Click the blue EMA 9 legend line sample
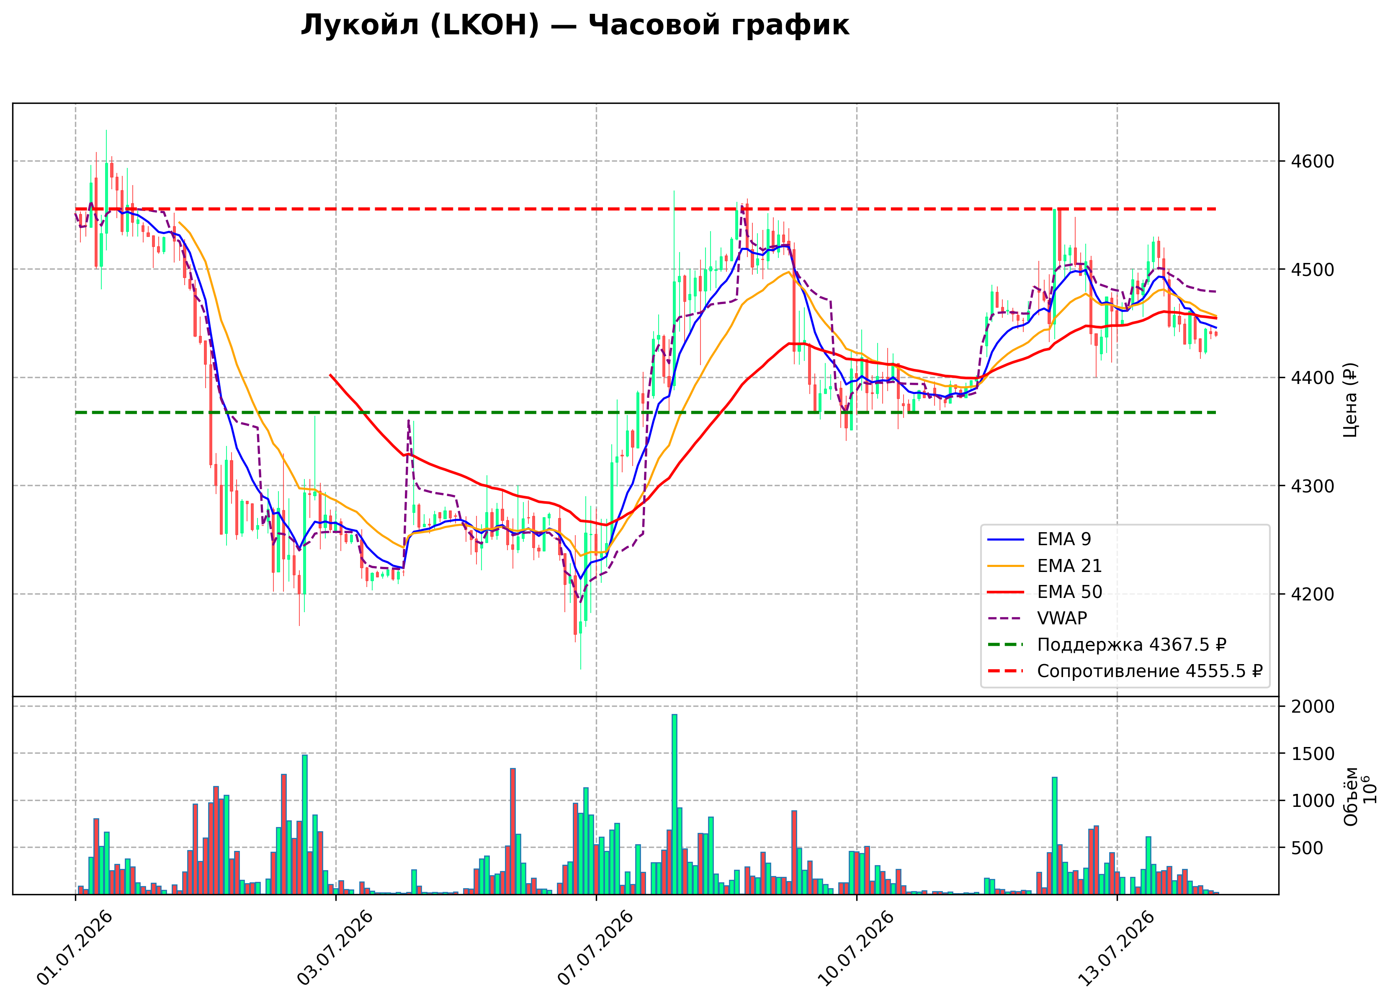The height and width of the screenshot is (1002, 1393). click(x=1006, y=539)
